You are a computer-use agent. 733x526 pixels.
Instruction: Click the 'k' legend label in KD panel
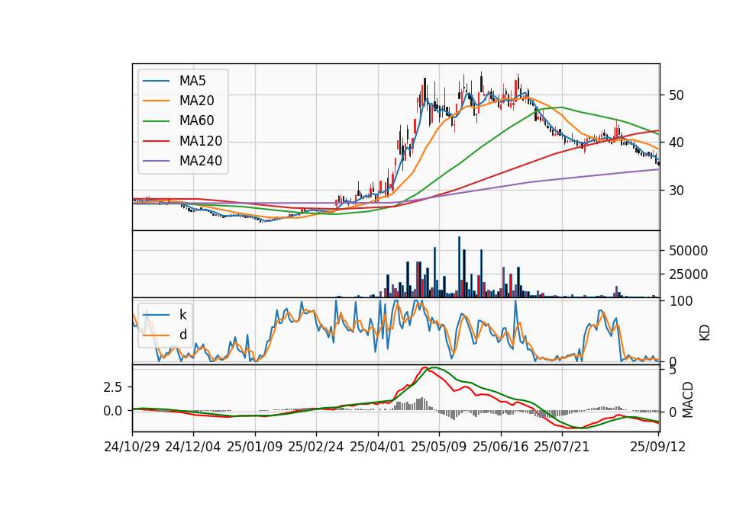182,315
